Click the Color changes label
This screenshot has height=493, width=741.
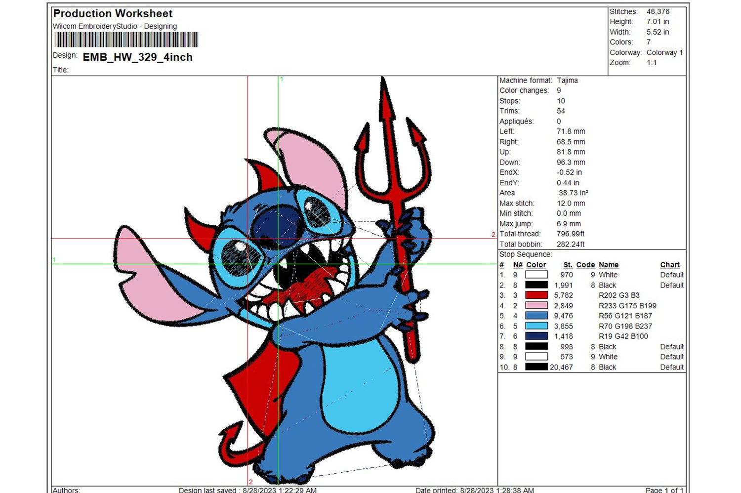click(x=524, y=90)
